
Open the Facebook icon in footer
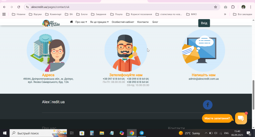pos(208,105)
